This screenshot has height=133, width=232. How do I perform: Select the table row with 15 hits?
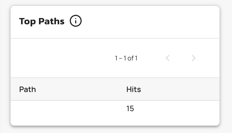[x=115, y=109]
